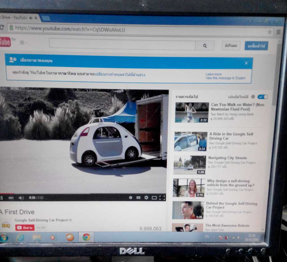Click the system tray volume icon
The width and height of the screenshot is (287, 262).
239,237
